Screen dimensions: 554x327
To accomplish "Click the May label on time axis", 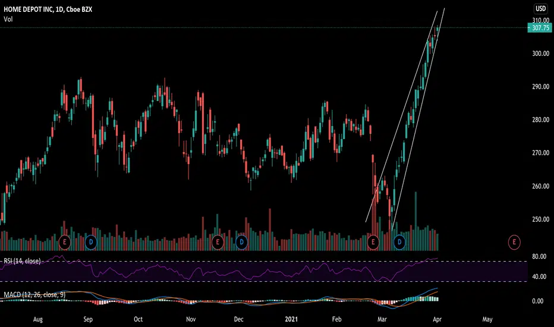I will tap(487, 319).
